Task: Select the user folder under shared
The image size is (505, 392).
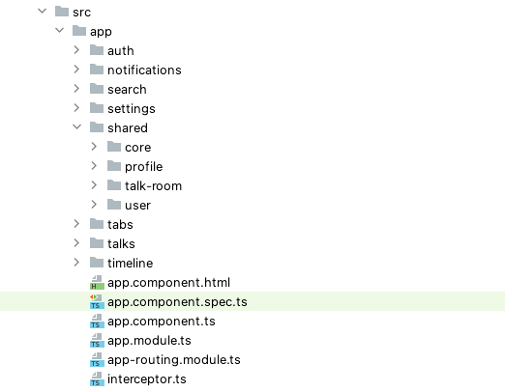Action: click(137, 206)
